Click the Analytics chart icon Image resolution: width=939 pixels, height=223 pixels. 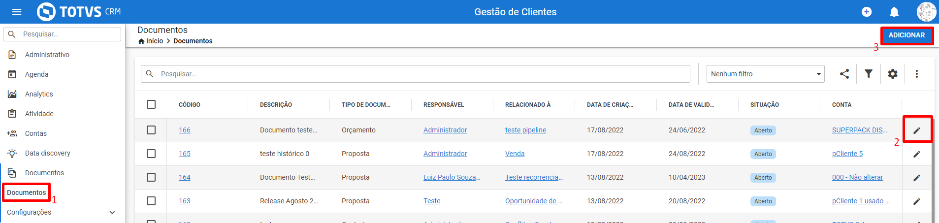click(x=12, y=94)
